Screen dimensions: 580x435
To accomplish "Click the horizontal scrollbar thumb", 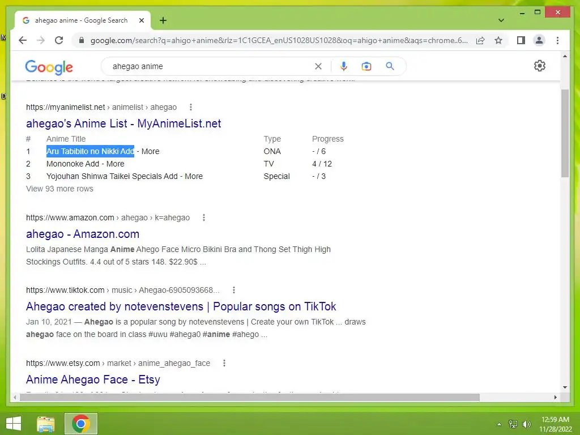I will pos(250,397).
